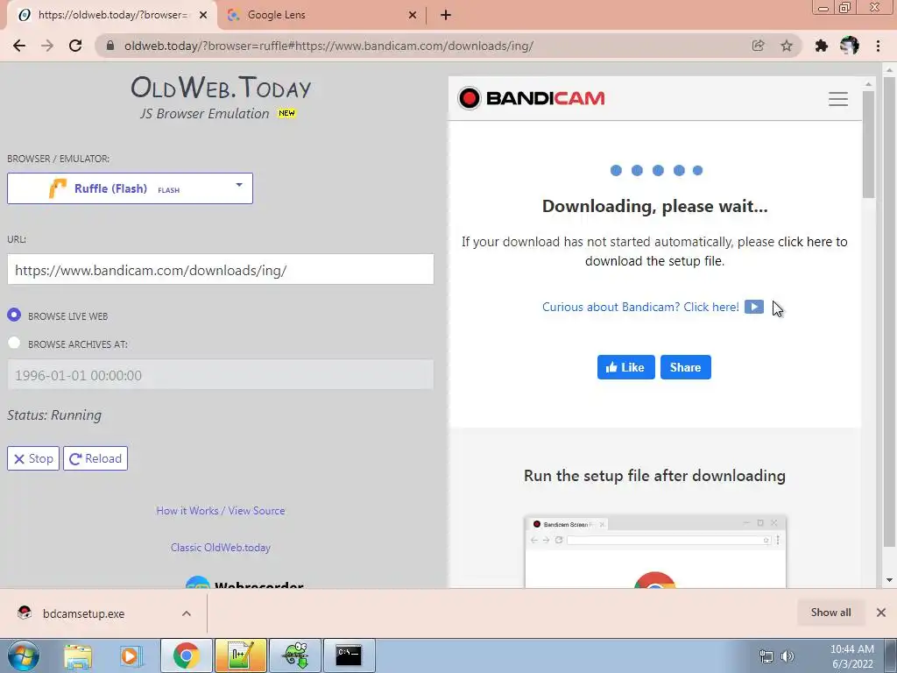Open the Curious about Bandicam link
Screen dimensions: 897x673
pyautogui.click(x=640, y=307)
